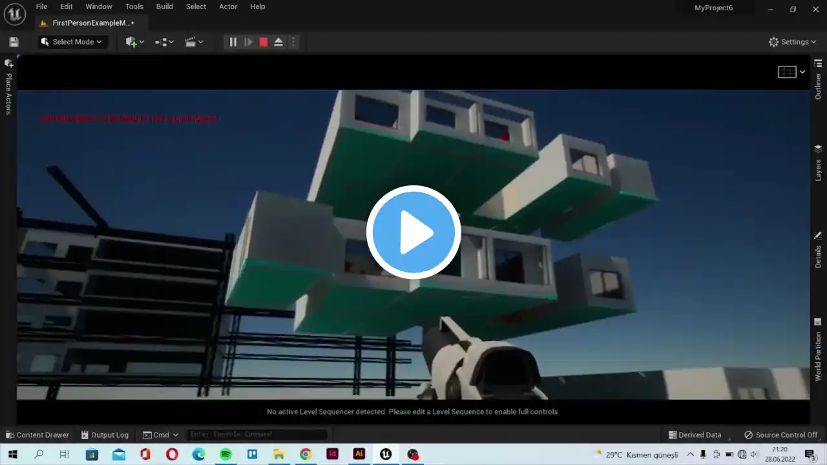The image size is (827, 465).
Task: Open the Details side panel
Action: [x=818, y=250]
